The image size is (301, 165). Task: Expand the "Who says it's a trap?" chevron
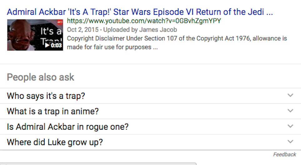(x=290, y=95)
